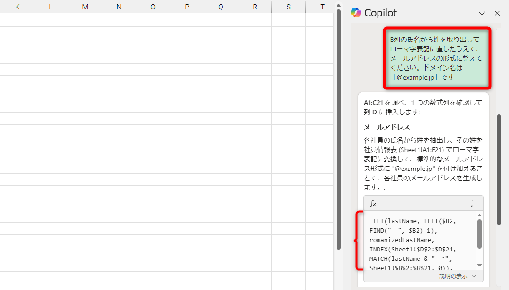Click the Copilot pane title text

coord(380,13)
